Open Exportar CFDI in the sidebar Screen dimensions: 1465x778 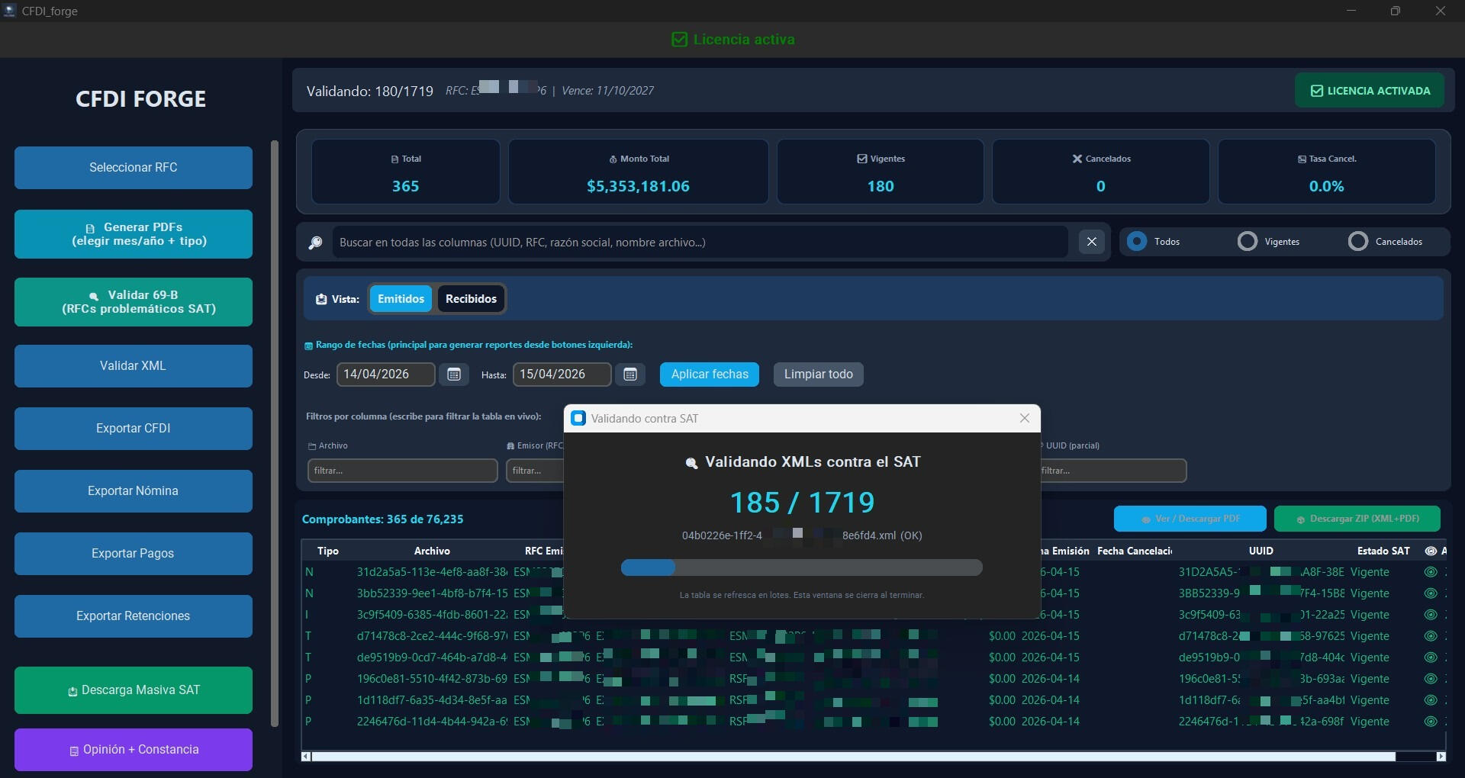134,429
